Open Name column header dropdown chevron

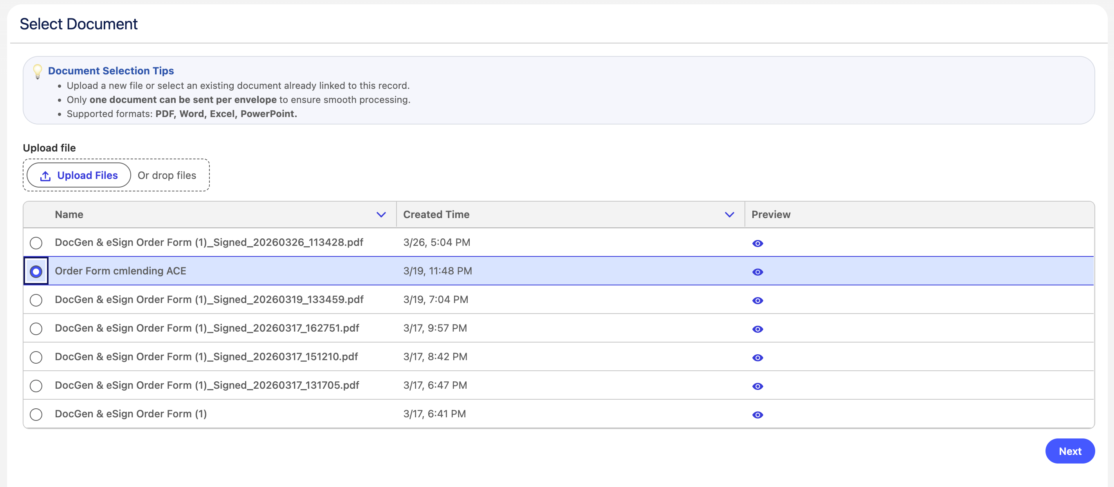pos(380,215)
